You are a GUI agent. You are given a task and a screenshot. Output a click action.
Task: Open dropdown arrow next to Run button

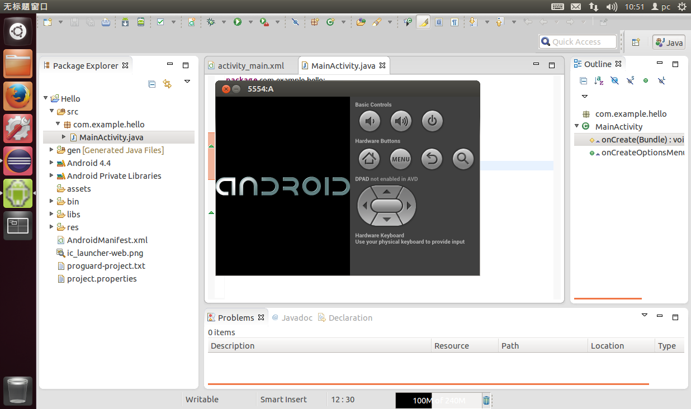point(250,22)
